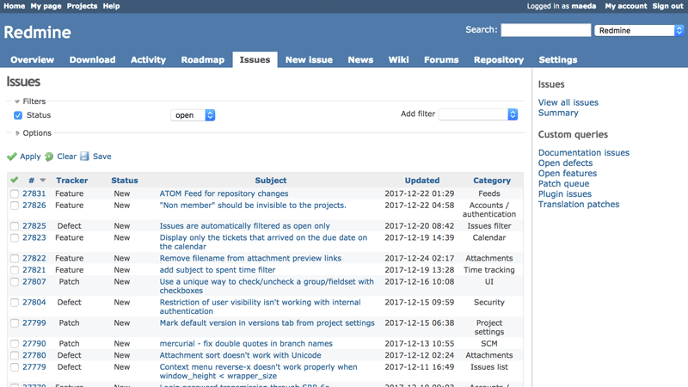Click the Save query floppy disk icon
The width and height of the screenshot is (688, 387).
tap(84, 157)
